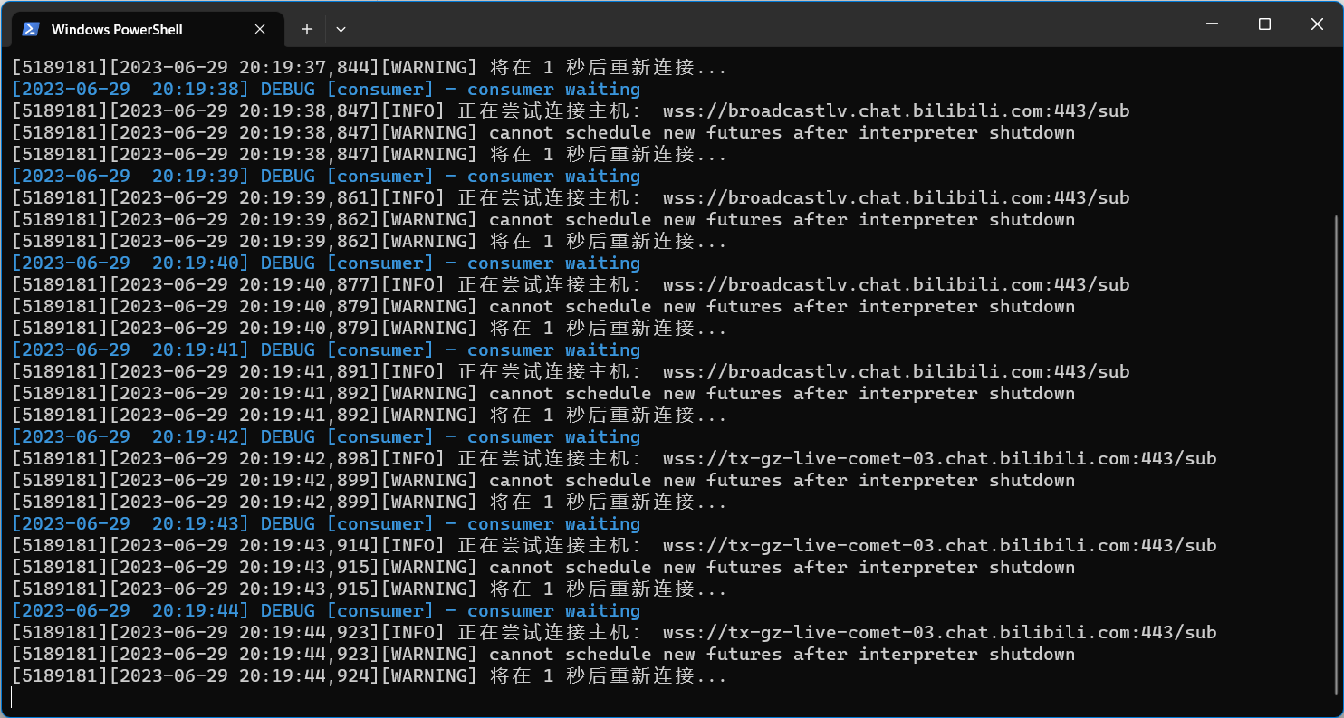
Task: Minimize the terminal window
Action: [1212, 24]
